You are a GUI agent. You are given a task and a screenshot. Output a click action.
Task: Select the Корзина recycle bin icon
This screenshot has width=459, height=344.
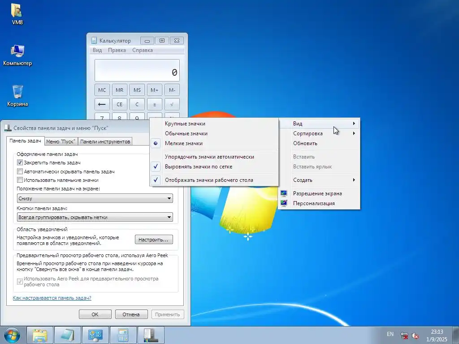(17, 96)
